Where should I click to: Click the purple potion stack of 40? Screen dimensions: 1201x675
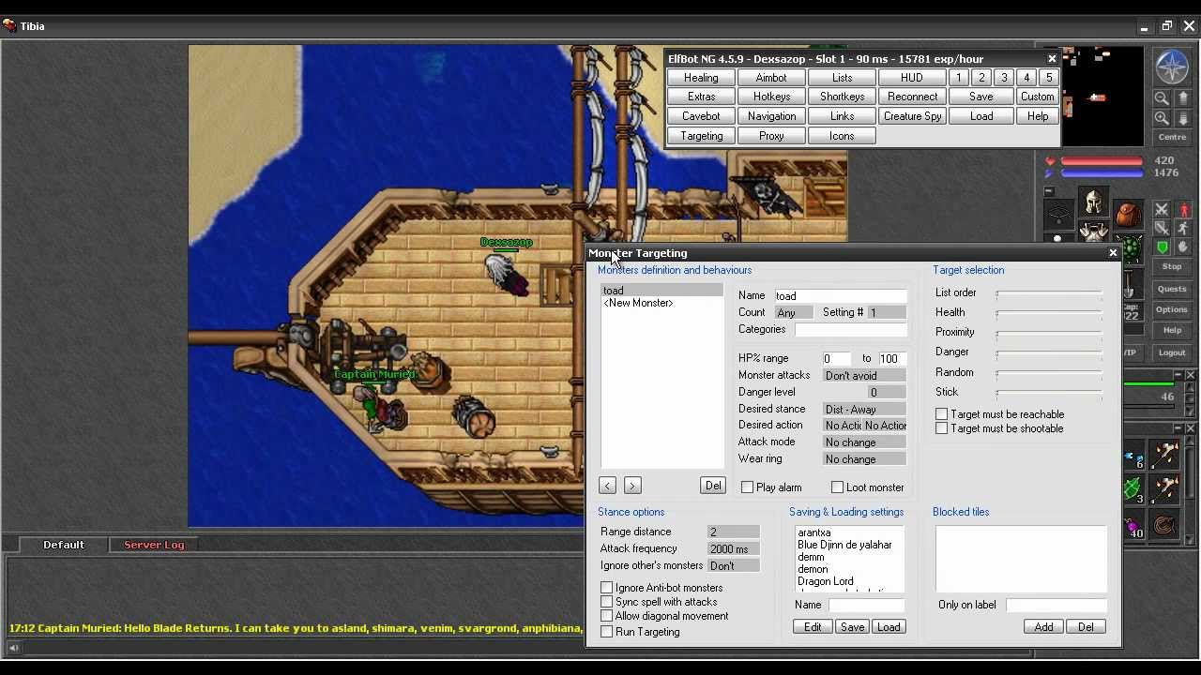[x=1134, y=525]
